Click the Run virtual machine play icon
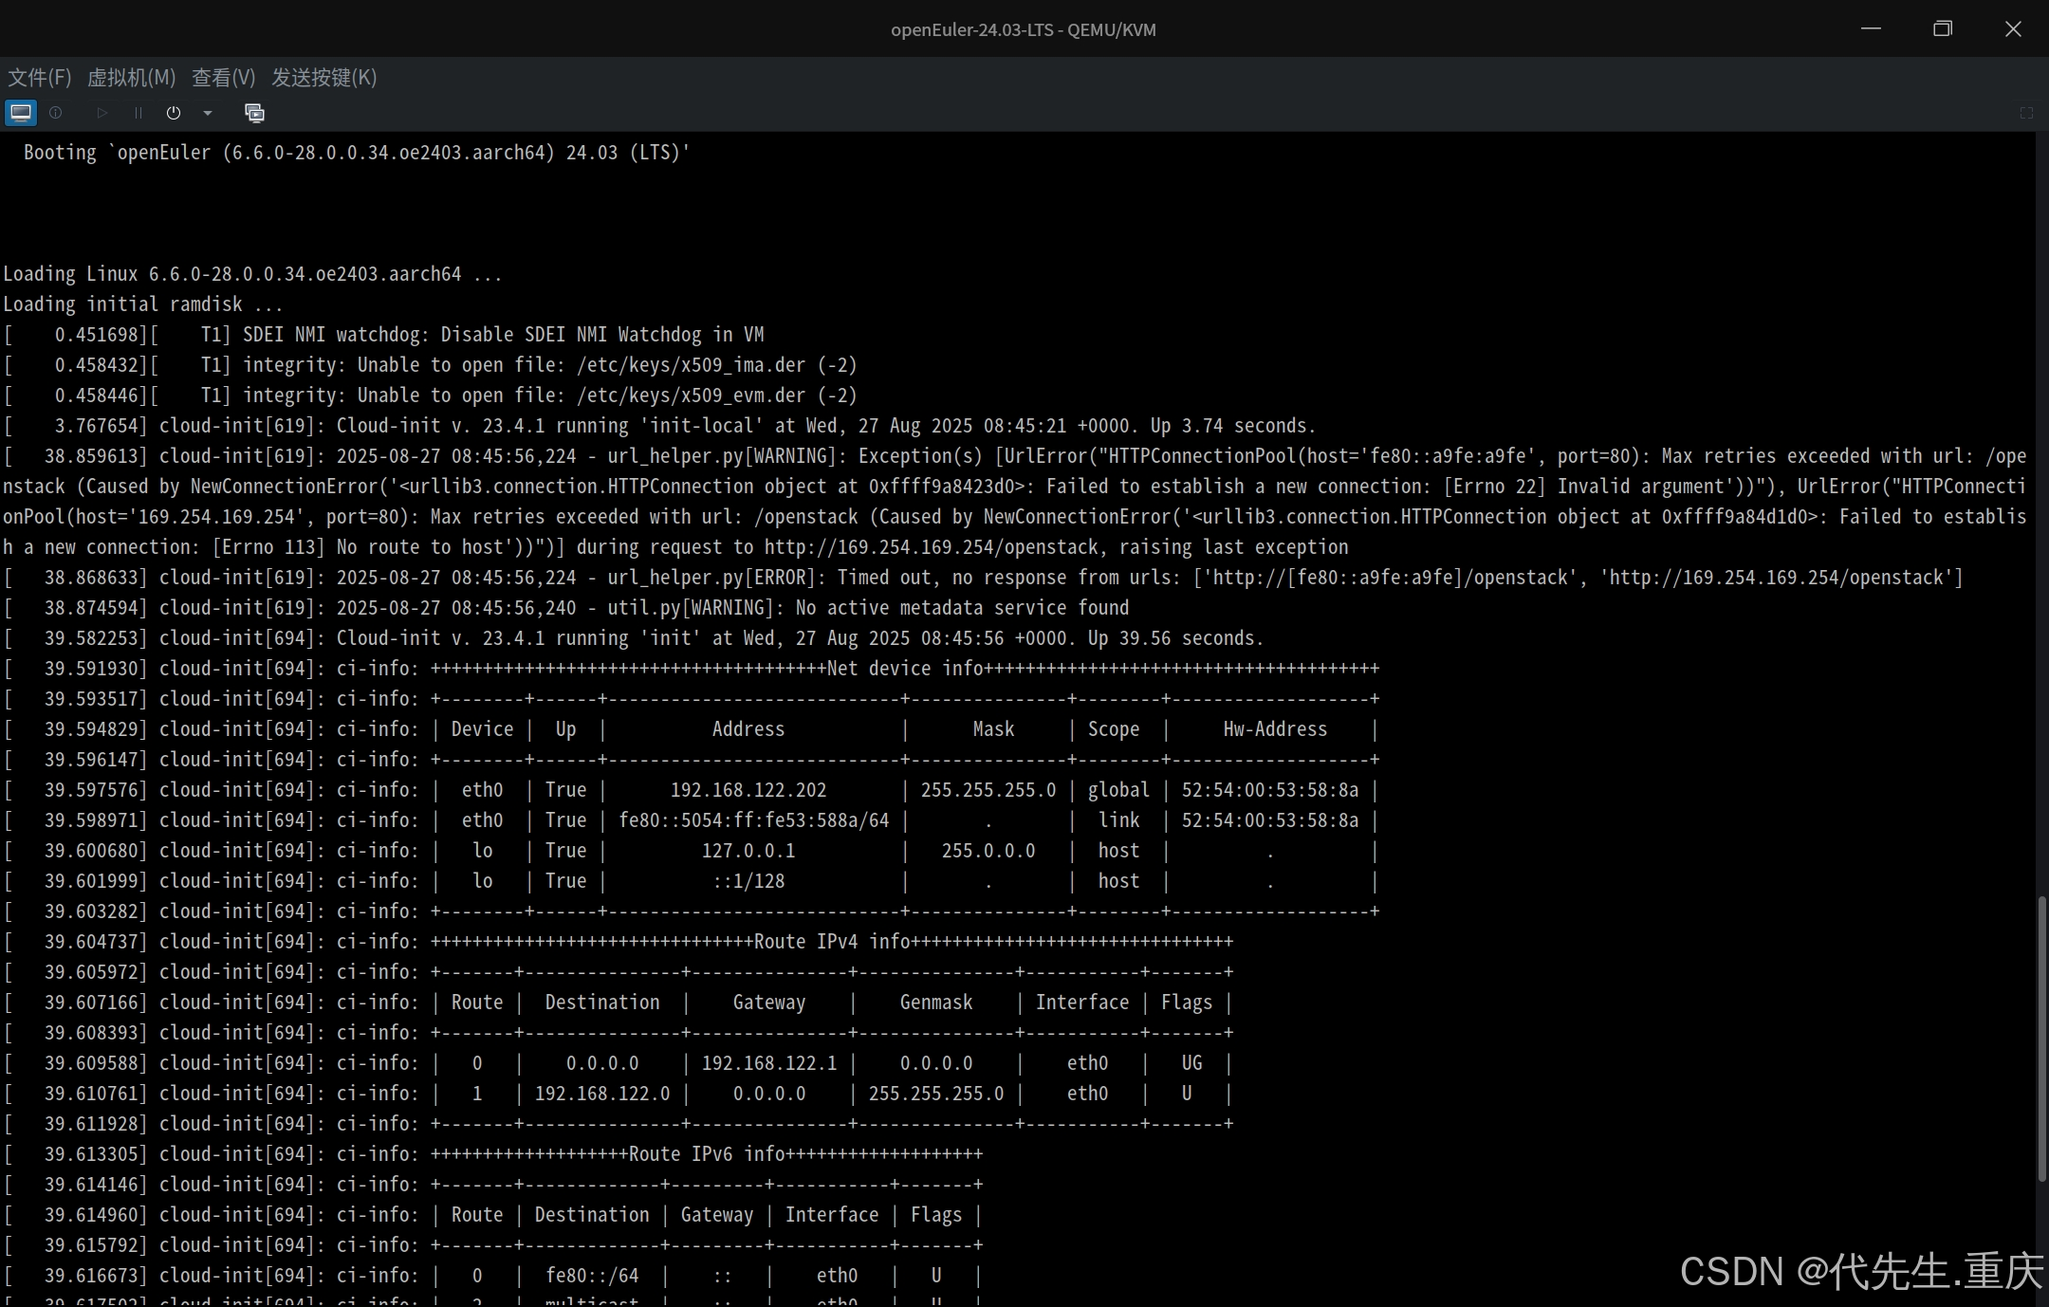2049x1307 pixels. (102, 113)
